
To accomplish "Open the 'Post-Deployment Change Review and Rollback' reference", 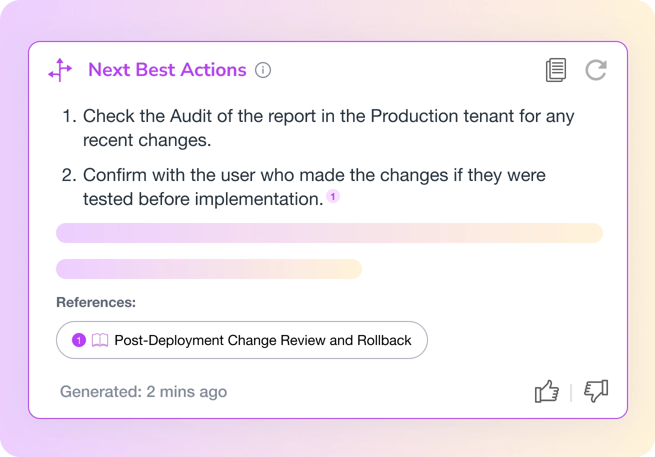I will [x=262, y=340].
